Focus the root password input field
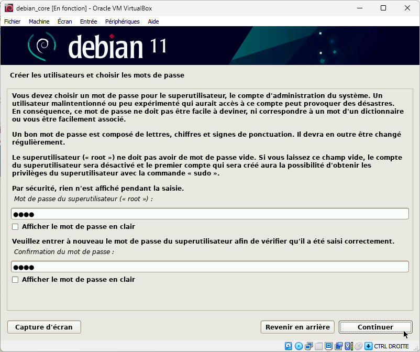The height and width of the screenshot is (352, 420). coord(210,214)
